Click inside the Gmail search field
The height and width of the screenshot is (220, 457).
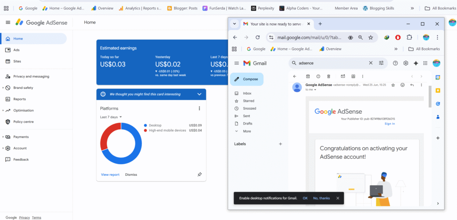tap(330, 63)
